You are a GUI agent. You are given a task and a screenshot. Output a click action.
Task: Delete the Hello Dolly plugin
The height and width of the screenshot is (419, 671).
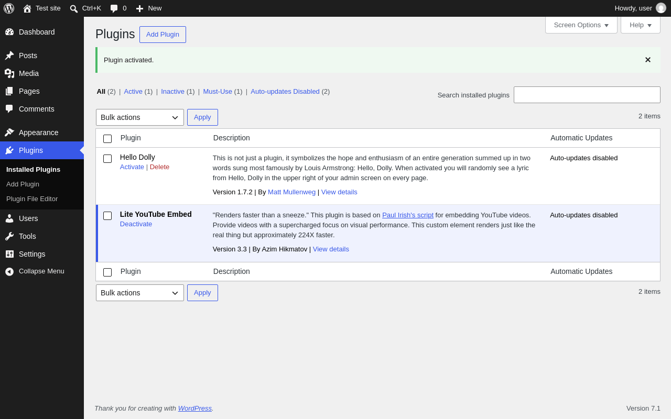tap(159, 167)
